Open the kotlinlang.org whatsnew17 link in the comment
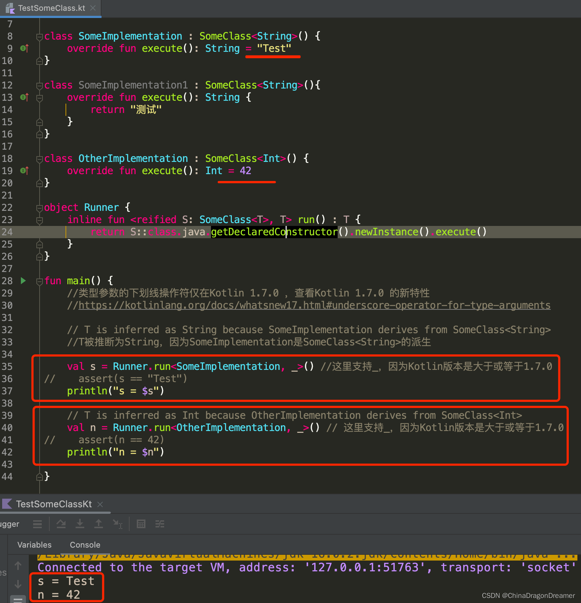 [314, 305]
